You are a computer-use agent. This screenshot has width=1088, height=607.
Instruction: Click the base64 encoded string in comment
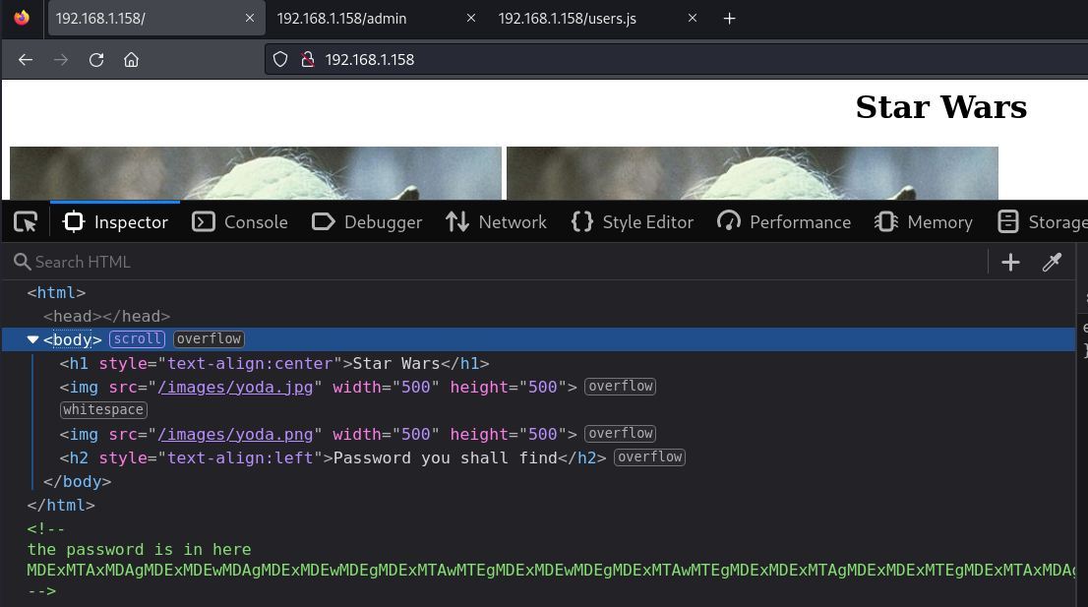pos(551,571)
